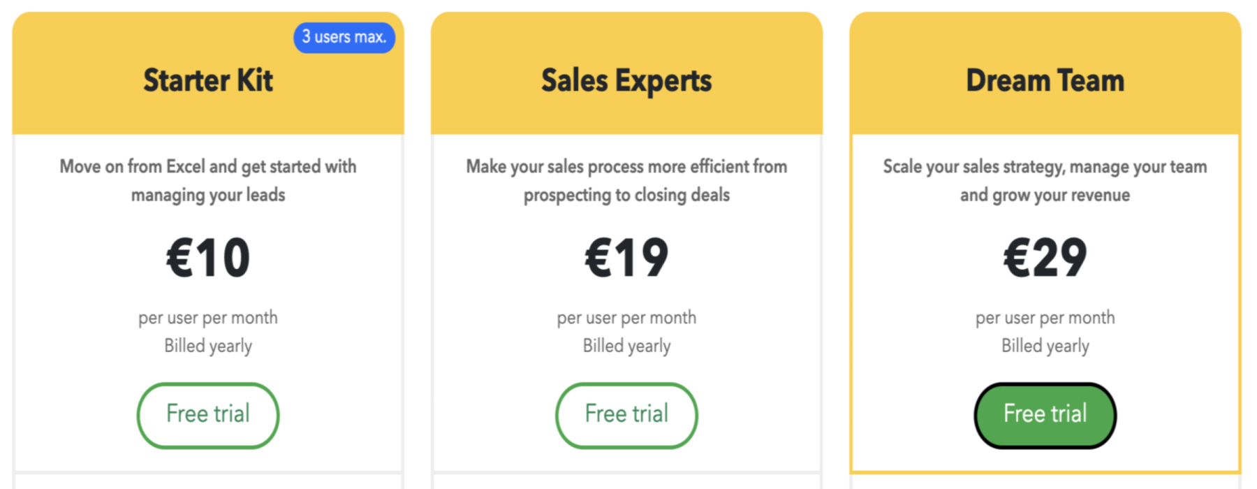Image resolution: width=1257 pixels, height=489 pixels.
Task: Click the €10 price
Action: [208, 258]
